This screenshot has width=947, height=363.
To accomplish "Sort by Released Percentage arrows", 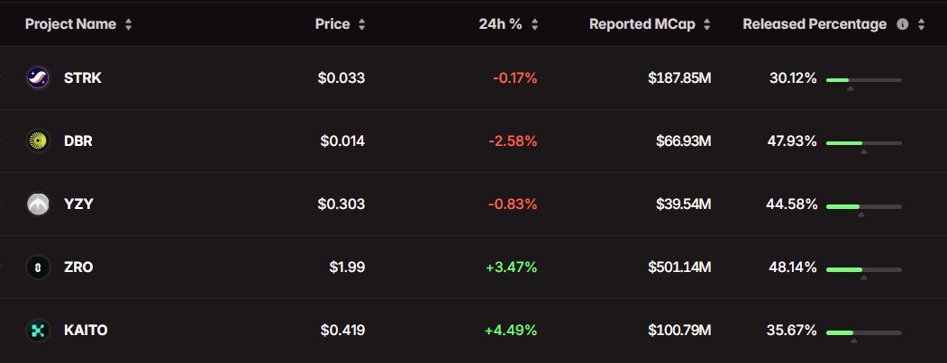I will pos(921,24).
